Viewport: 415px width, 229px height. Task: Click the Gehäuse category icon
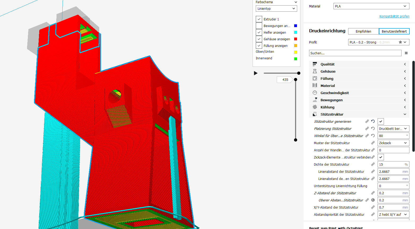click(x=315, y=71)
